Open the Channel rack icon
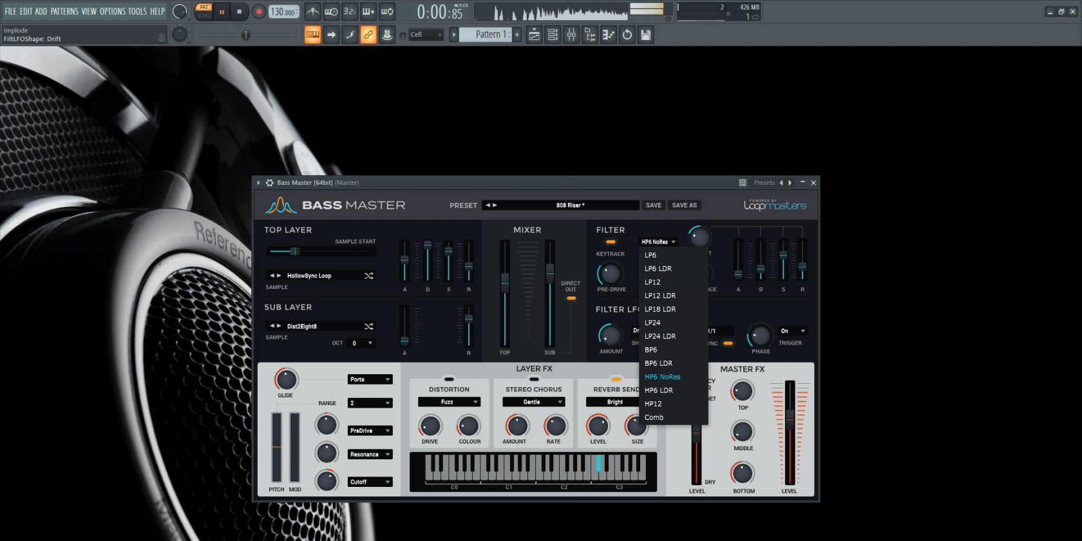Viewport: 1082px width, 541px height. pyautogui.click(x=553, y=35)
